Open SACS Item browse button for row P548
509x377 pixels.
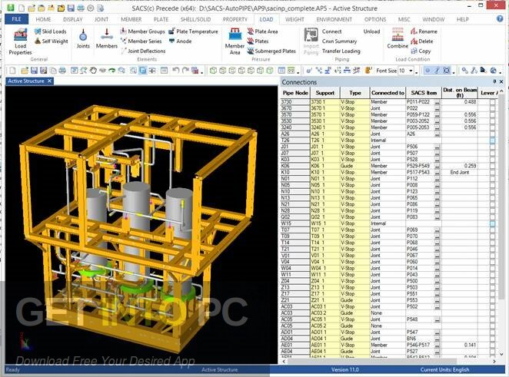click(437, 319)
